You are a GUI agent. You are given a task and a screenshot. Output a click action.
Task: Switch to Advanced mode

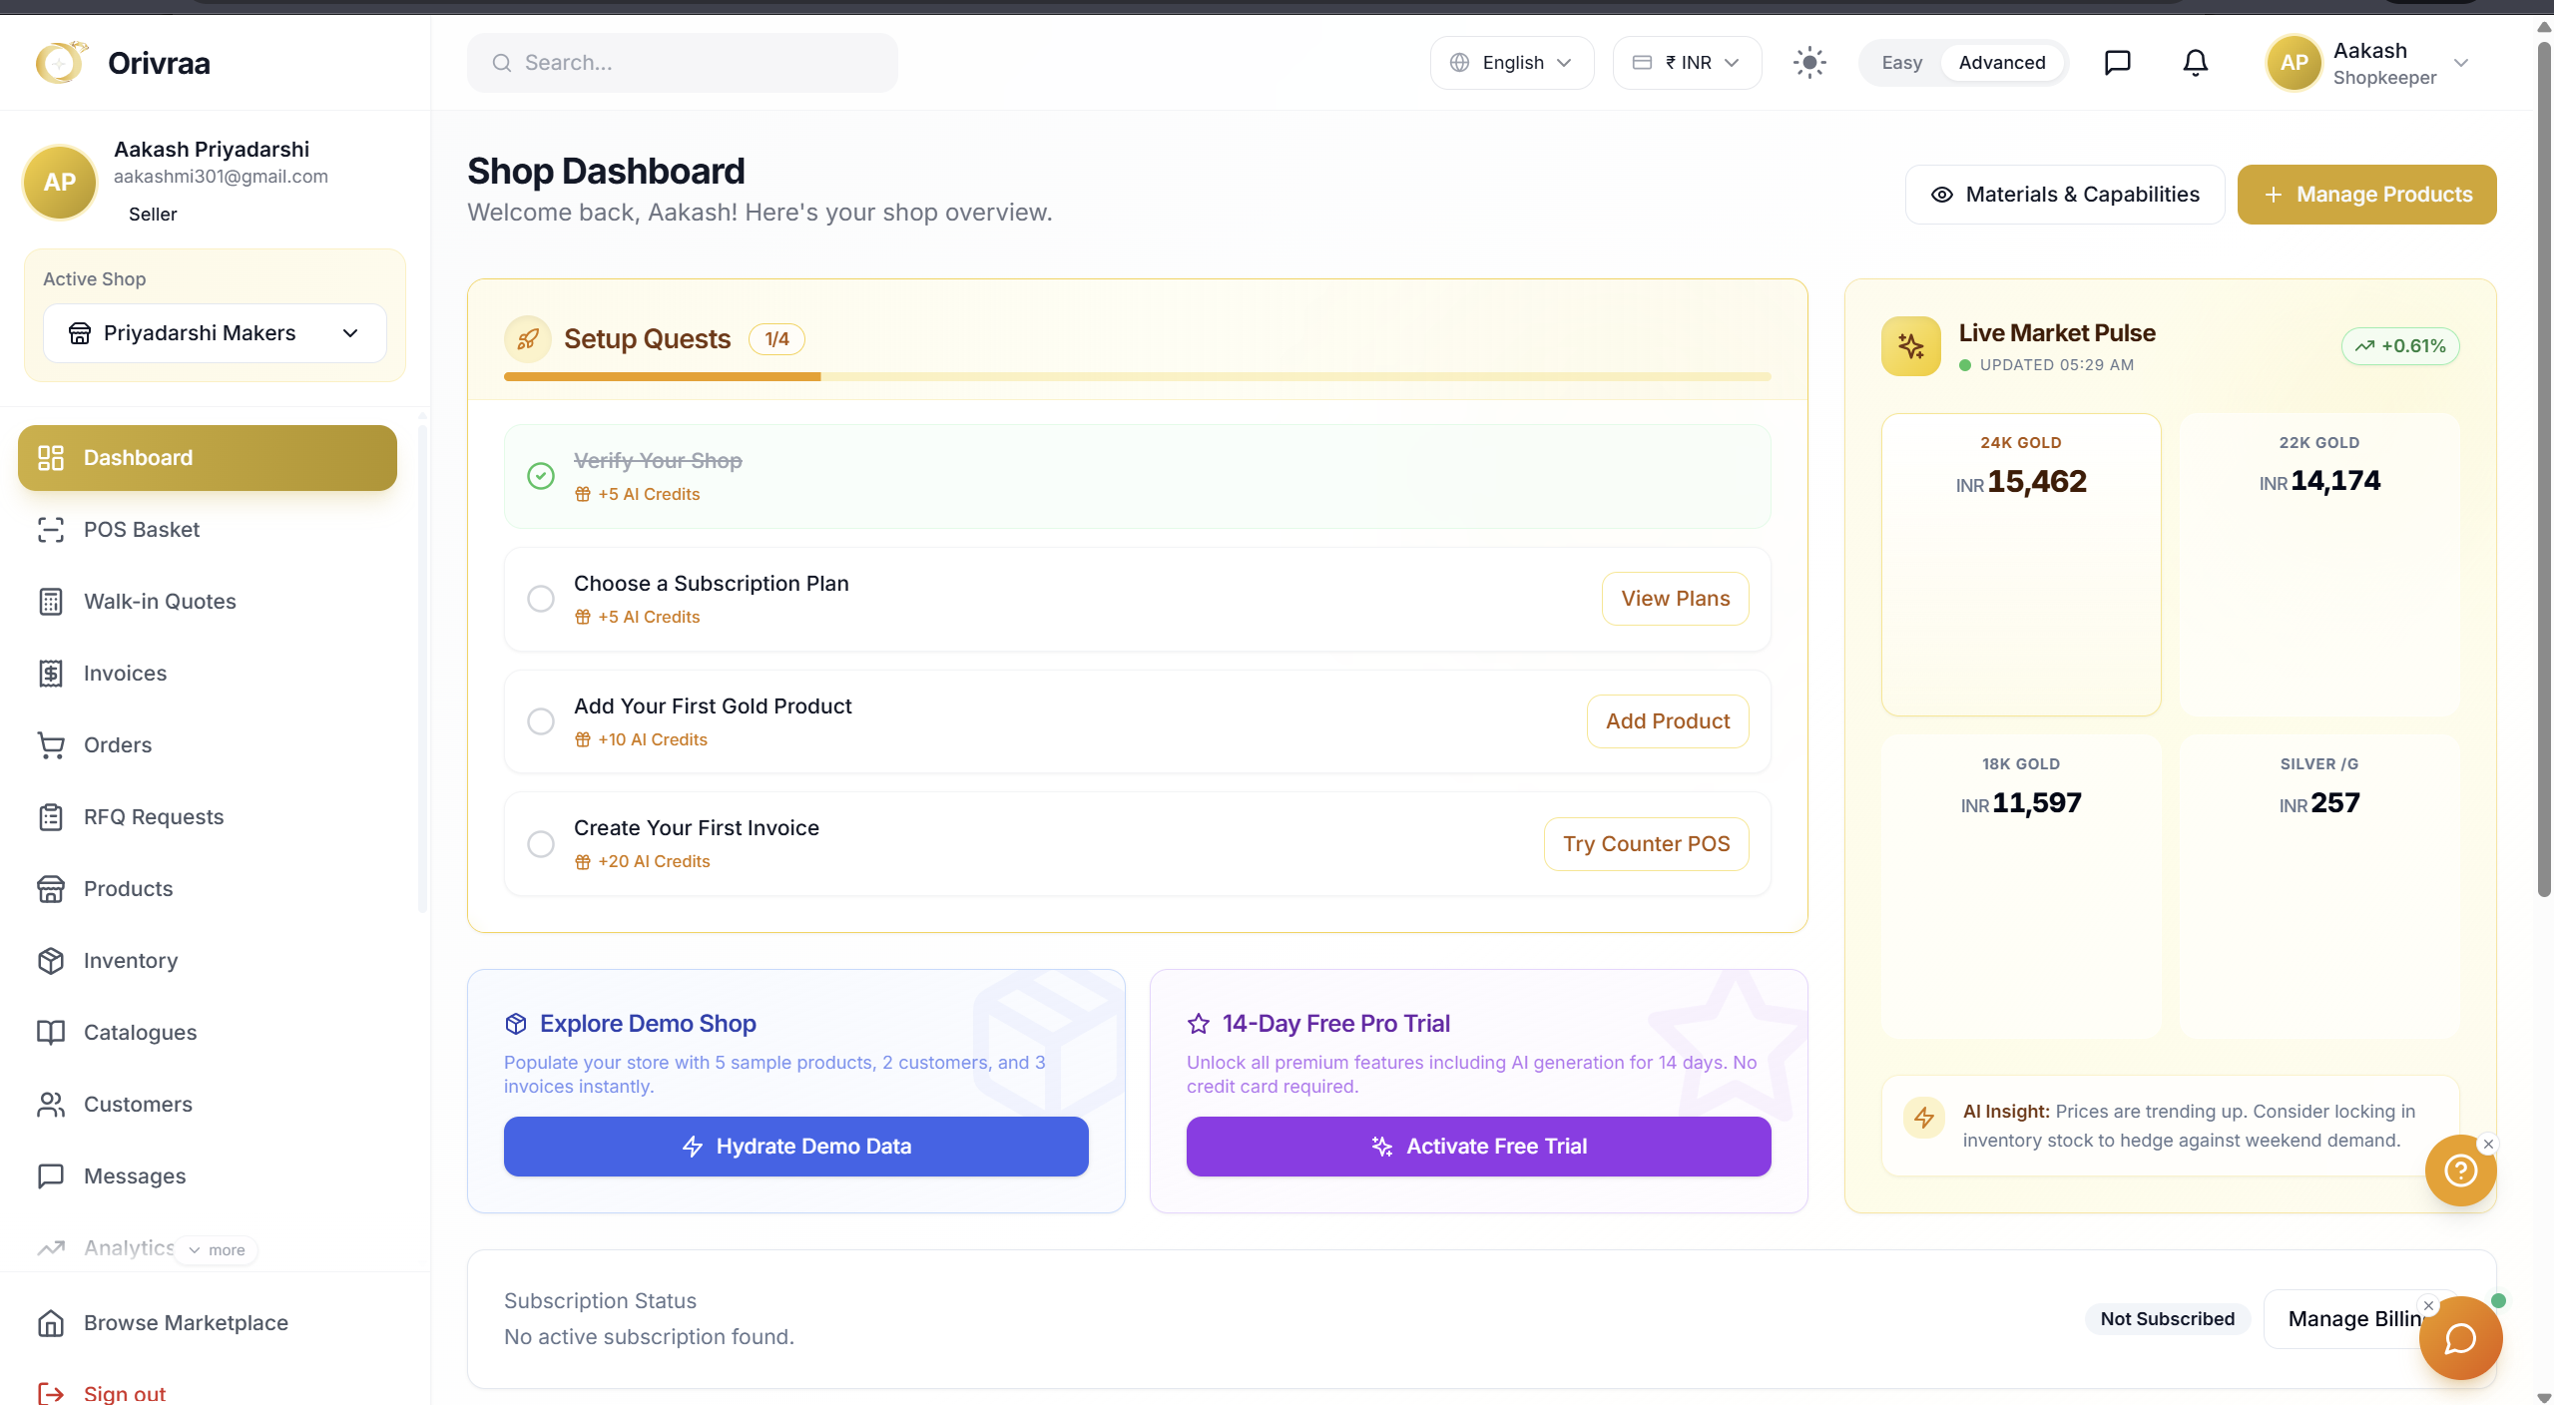coord(2001,63)
